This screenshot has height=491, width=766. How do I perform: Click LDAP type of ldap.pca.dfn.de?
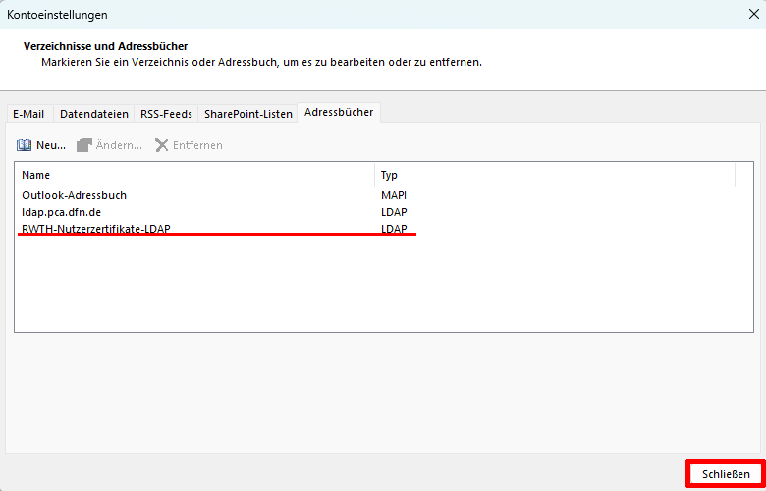394,212
